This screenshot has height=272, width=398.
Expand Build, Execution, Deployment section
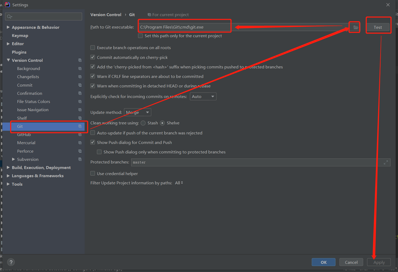point(8,167)
